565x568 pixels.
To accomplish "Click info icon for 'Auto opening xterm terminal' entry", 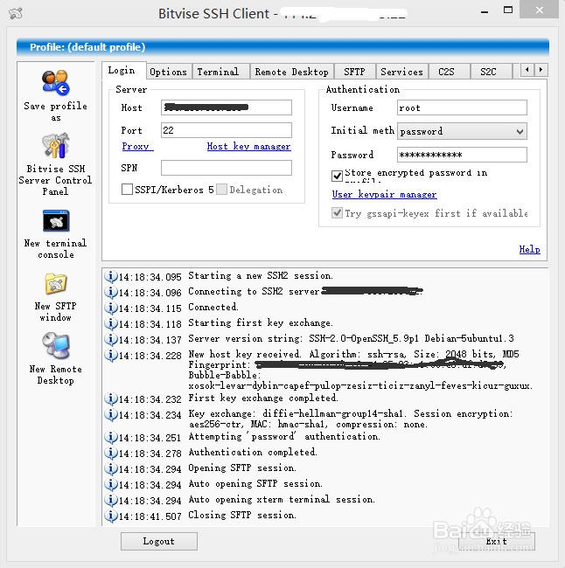I will pyautogui.click(x=110, y=500).
